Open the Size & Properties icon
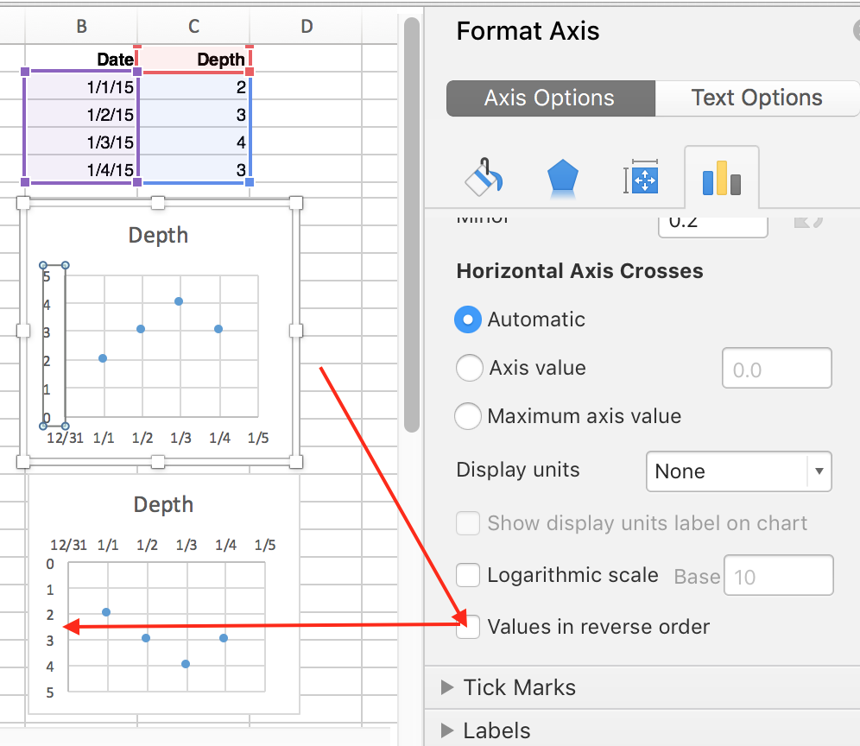 [641, 177]
